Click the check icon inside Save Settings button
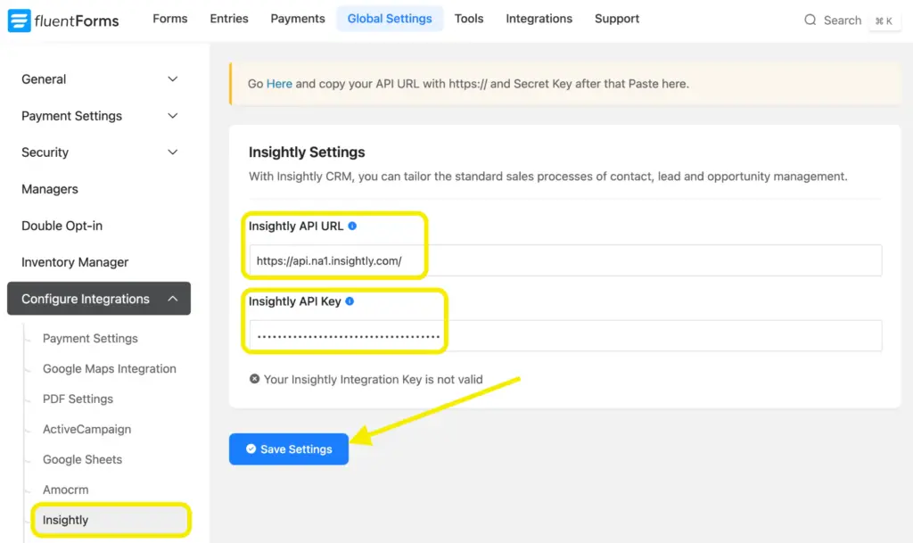913x543 pixels. point(252,448)
